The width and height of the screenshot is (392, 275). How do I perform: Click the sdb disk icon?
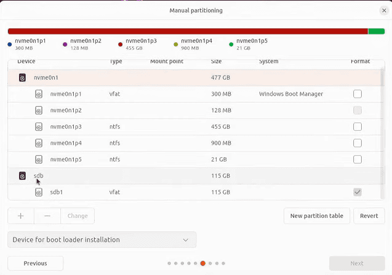point(22,176)
